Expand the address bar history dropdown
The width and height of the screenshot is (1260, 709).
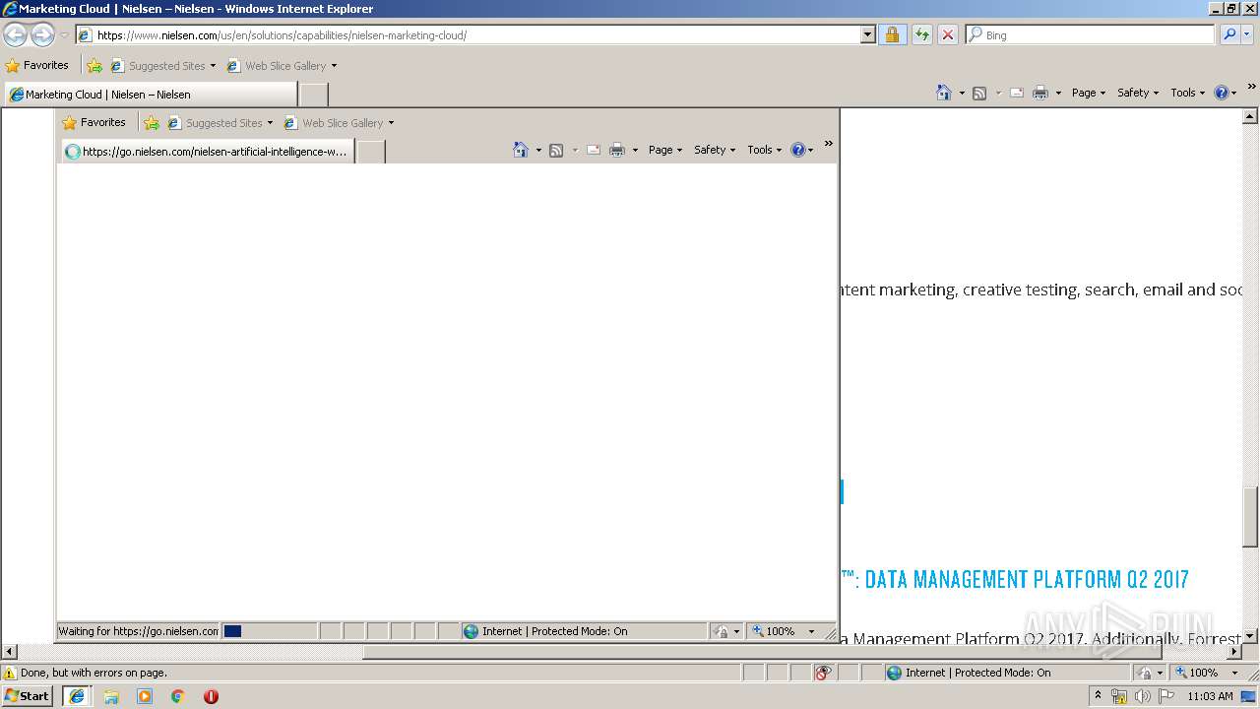coord(867,34)
